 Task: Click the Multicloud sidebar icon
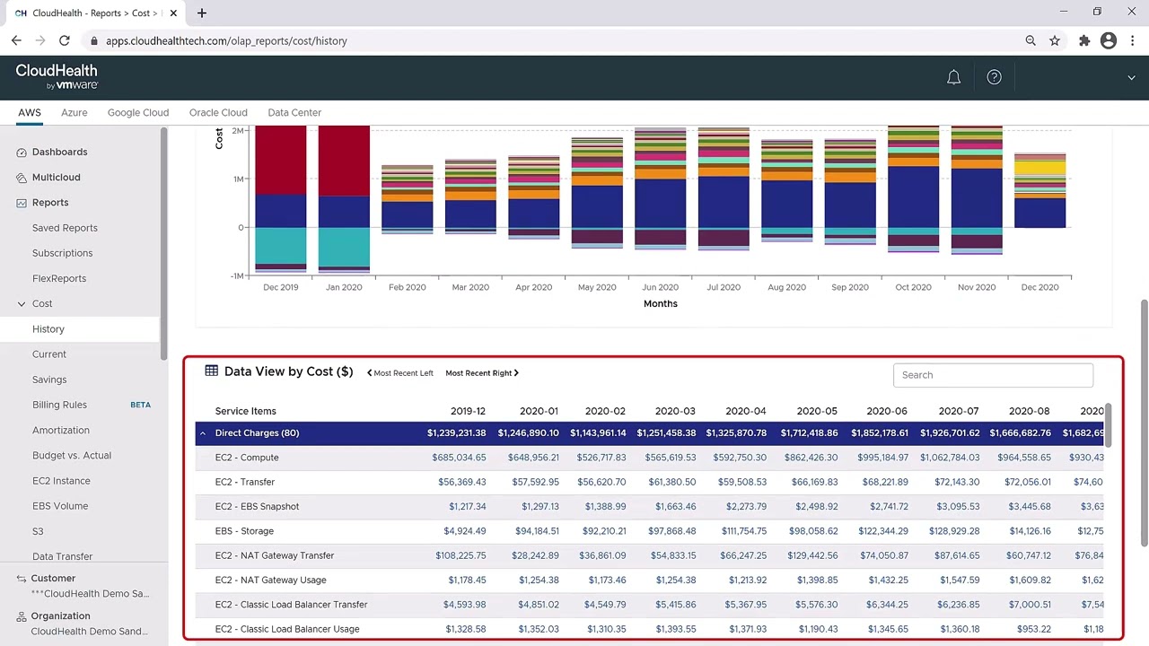click(x=22, y=178)
